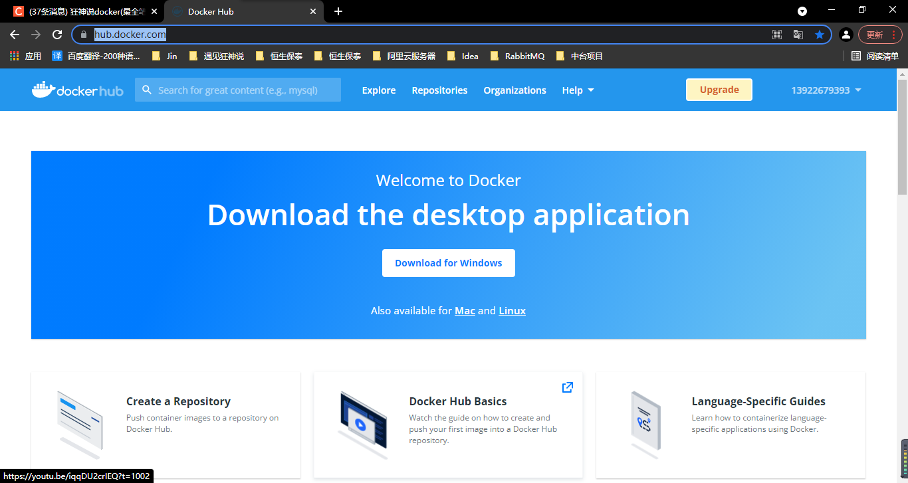The width and height of the screenshot is (908, 483).
Task: Open Repositories in navigation
Action: [x=439, y=90]
